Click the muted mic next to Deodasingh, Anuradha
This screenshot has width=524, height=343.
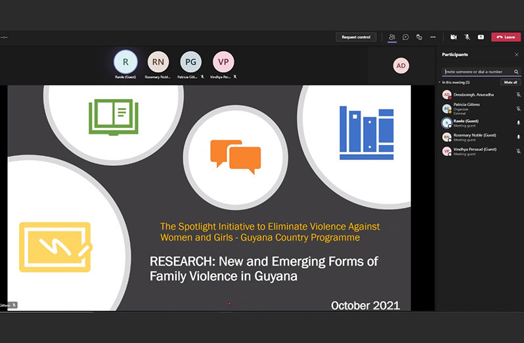(x=518, y=94)
